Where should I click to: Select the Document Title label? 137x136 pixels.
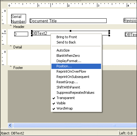click(68, 21)
